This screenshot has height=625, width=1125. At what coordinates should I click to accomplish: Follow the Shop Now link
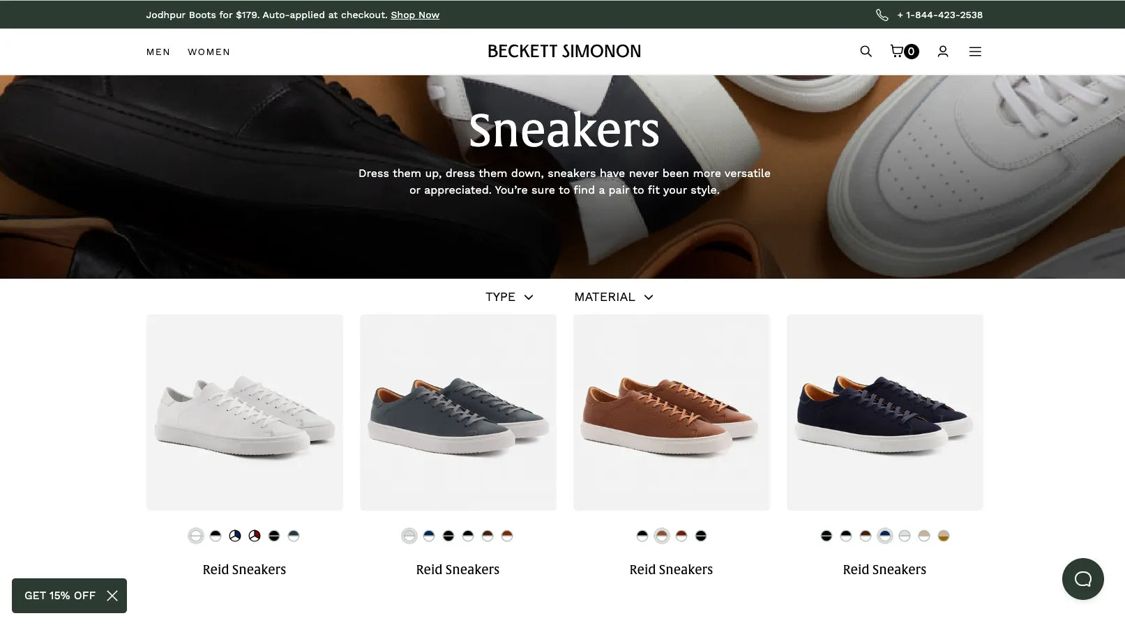(415, 15)
